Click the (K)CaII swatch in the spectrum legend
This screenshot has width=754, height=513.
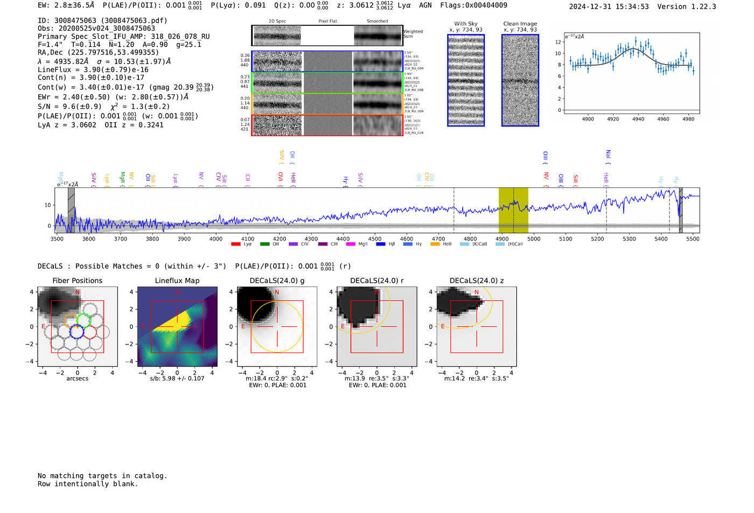(464, 244)
